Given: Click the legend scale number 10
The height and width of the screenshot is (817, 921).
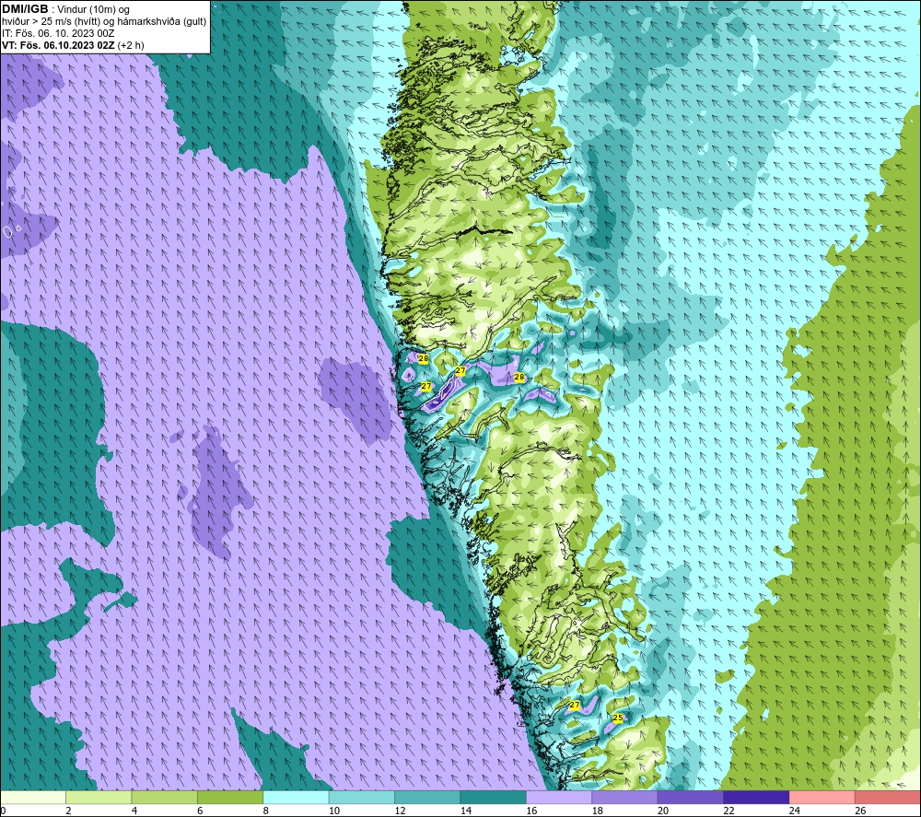Looking at the screenshot, I should coord(334,811).
